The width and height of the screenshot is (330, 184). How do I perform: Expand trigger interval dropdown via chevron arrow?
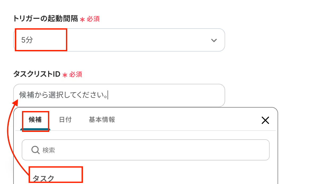pyautogui.click(x=214, y=40)
